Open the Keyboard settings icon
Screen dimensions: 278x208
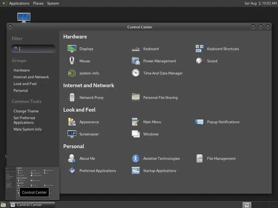click(136, 49)
